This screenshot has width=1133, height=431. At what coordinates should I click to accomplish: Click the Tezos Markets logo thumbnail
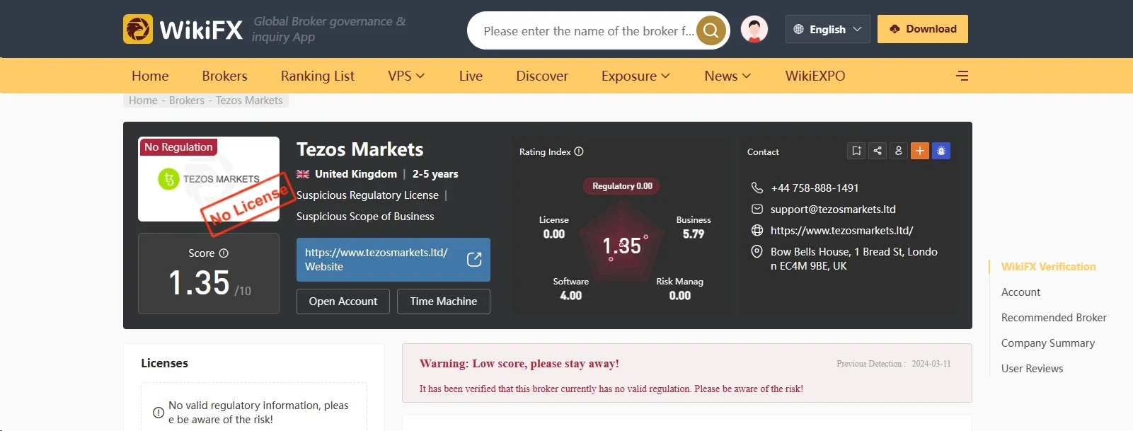[209, 179]
